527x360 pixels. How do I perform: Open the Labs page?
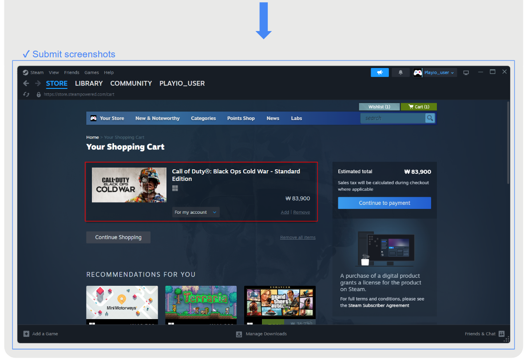pos(297,118)
